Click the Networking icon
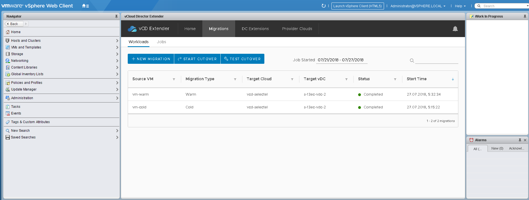529x200 pixels. coord(8,61)
